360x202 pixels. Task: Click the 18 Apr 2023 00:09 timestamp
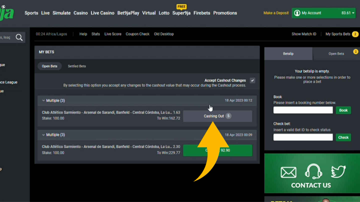click(x=238, y=135)
